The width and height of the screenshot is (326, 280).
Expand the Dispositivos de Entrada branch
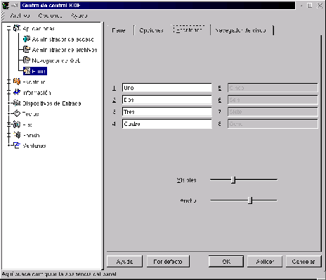[8, 103]
